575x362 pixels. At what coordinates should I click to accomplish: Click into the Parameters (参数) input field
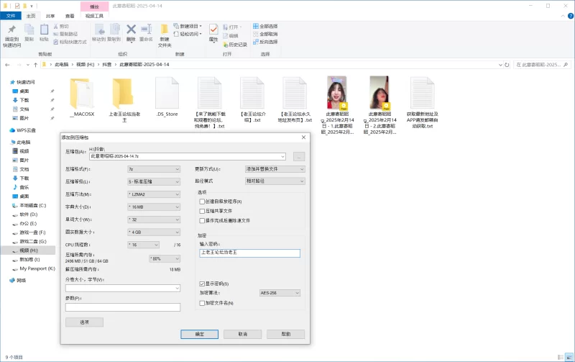pos(123,307)
